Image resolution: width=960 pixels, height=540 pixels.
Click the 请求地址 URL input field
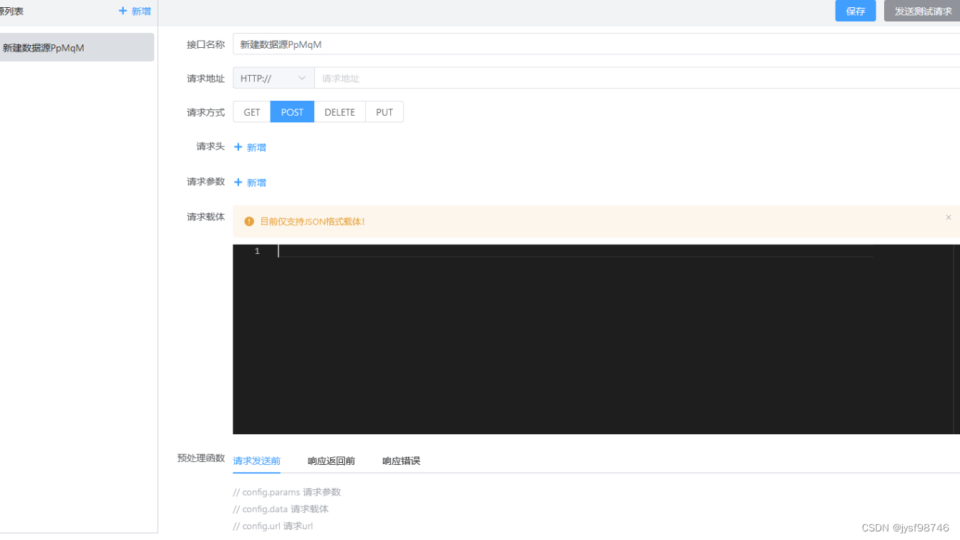click(637, 78)
